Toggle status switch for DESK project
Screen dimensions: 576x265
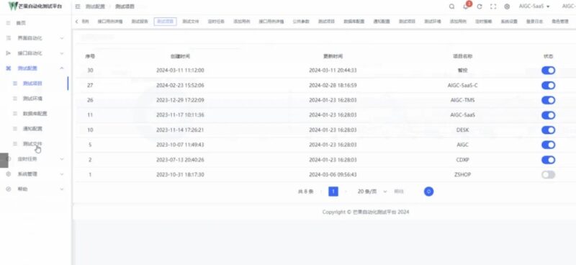(x=548, y=130)
